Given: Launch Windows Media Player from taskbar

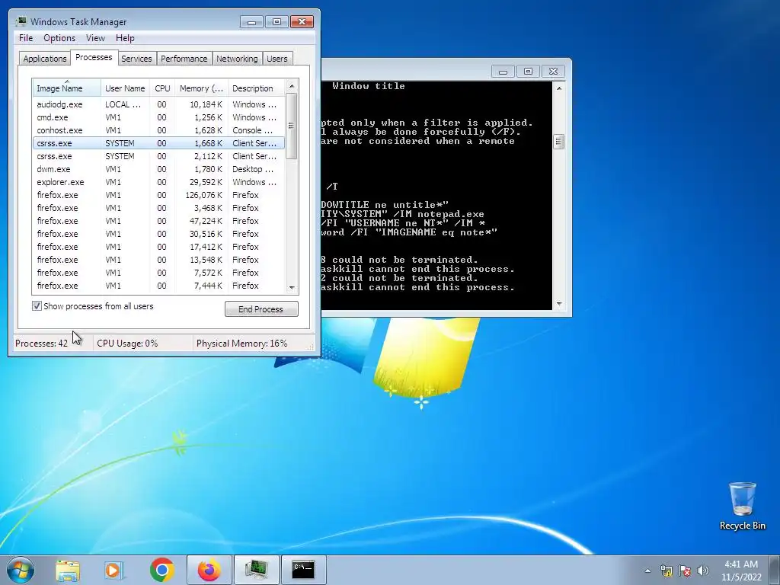Looking at the screenshot, I should tap(114, 570).
